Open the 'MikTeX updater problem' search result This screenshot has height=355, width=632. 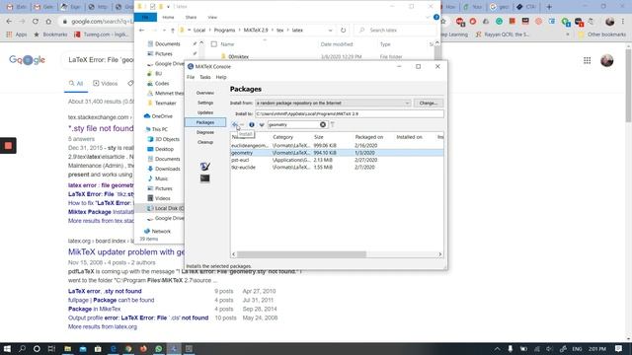point(126,252)
